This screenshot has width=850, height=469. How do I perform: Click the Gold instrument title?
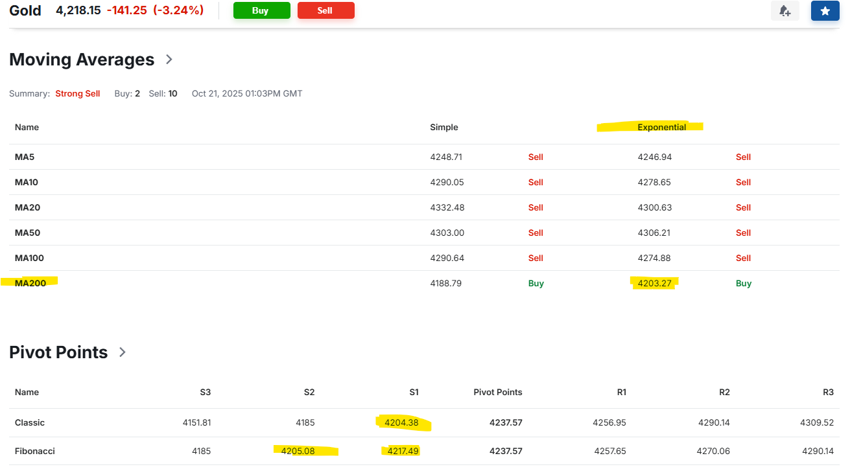tap(25, 10)
